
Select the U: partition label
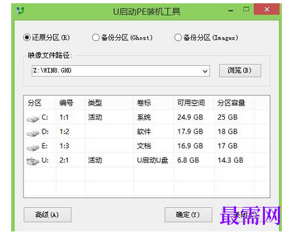click(45, 160)
